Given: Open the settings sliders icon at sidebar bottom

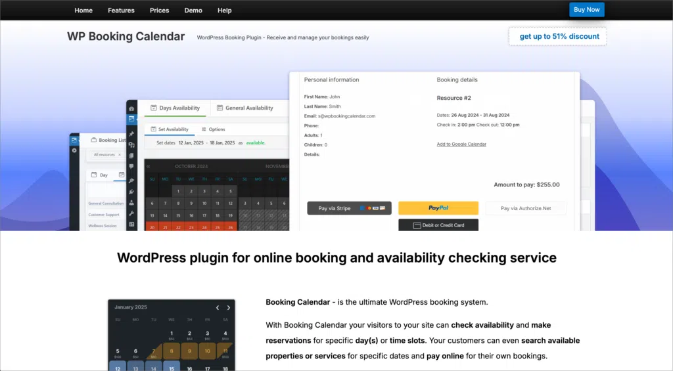Looking at the screenshot, I should 131,224.
